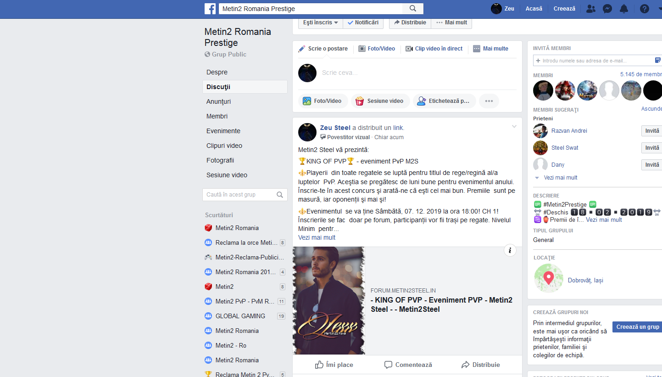Open friend requests icon
Image resolution: width=662 pixels, height=377 pixels.
click(591, 9)
